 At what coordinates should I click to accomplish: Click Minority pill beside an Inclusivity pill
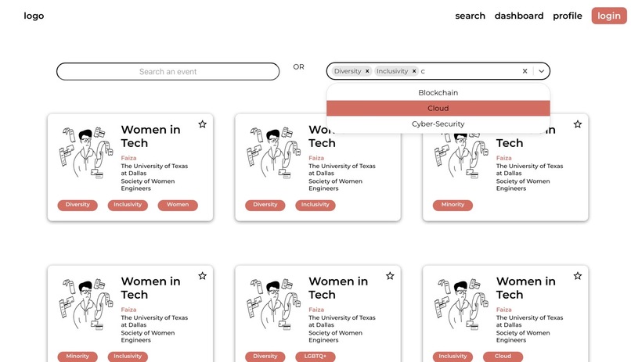pos(78,357)
